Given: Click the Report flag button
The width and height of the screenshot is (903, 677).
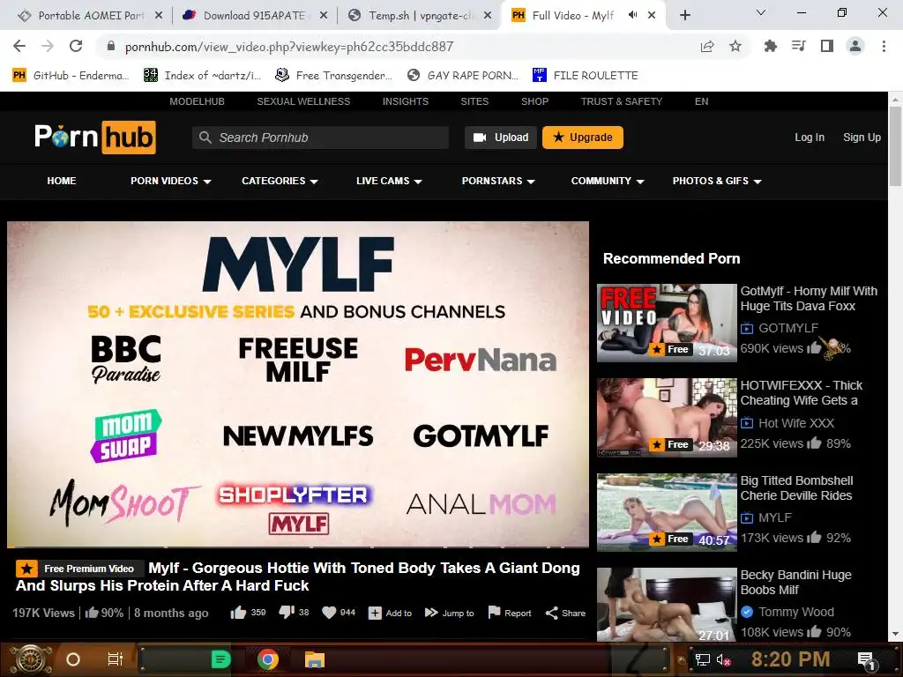Looking at the screenshot, I should click(510, 614).
